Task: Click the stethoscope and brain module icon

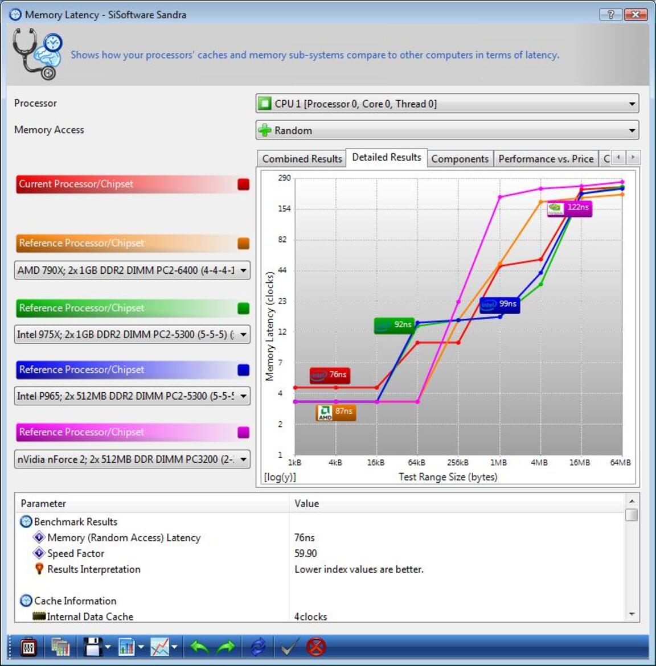Action: [x=38, y=54]
